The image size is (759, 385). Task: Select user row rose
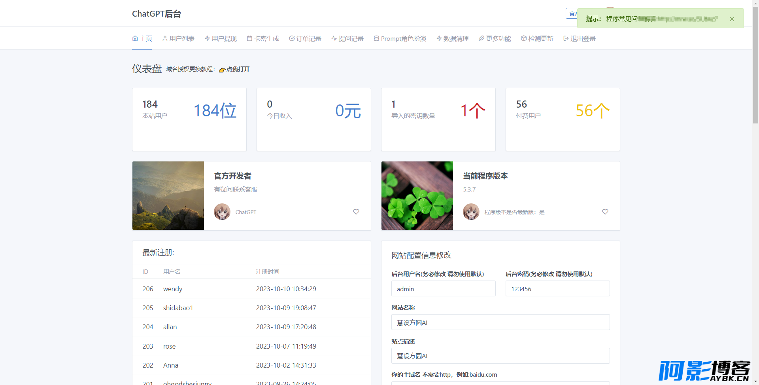coord(251,346)
